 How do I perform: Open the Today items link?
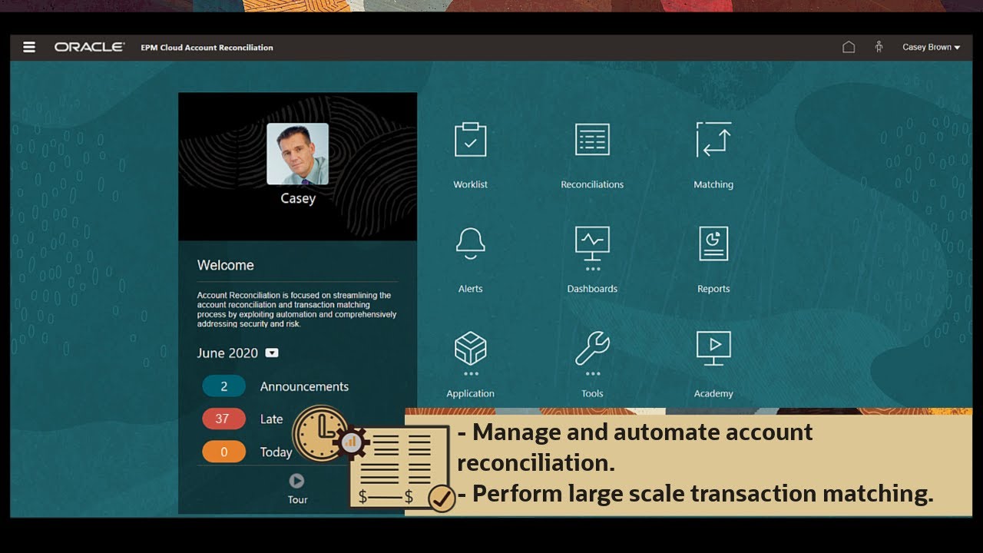pyautogui.click(x=276, y=452)
